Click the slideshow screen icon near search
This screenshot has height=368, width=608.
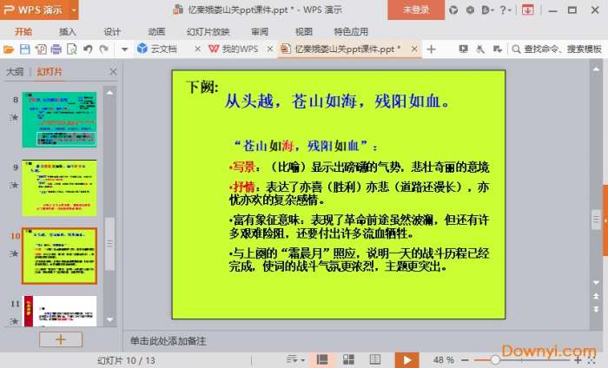[463, 49]
